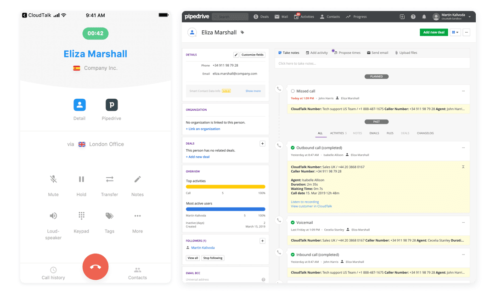Open Deals in Pipedrive top navigation

(261, 17)
